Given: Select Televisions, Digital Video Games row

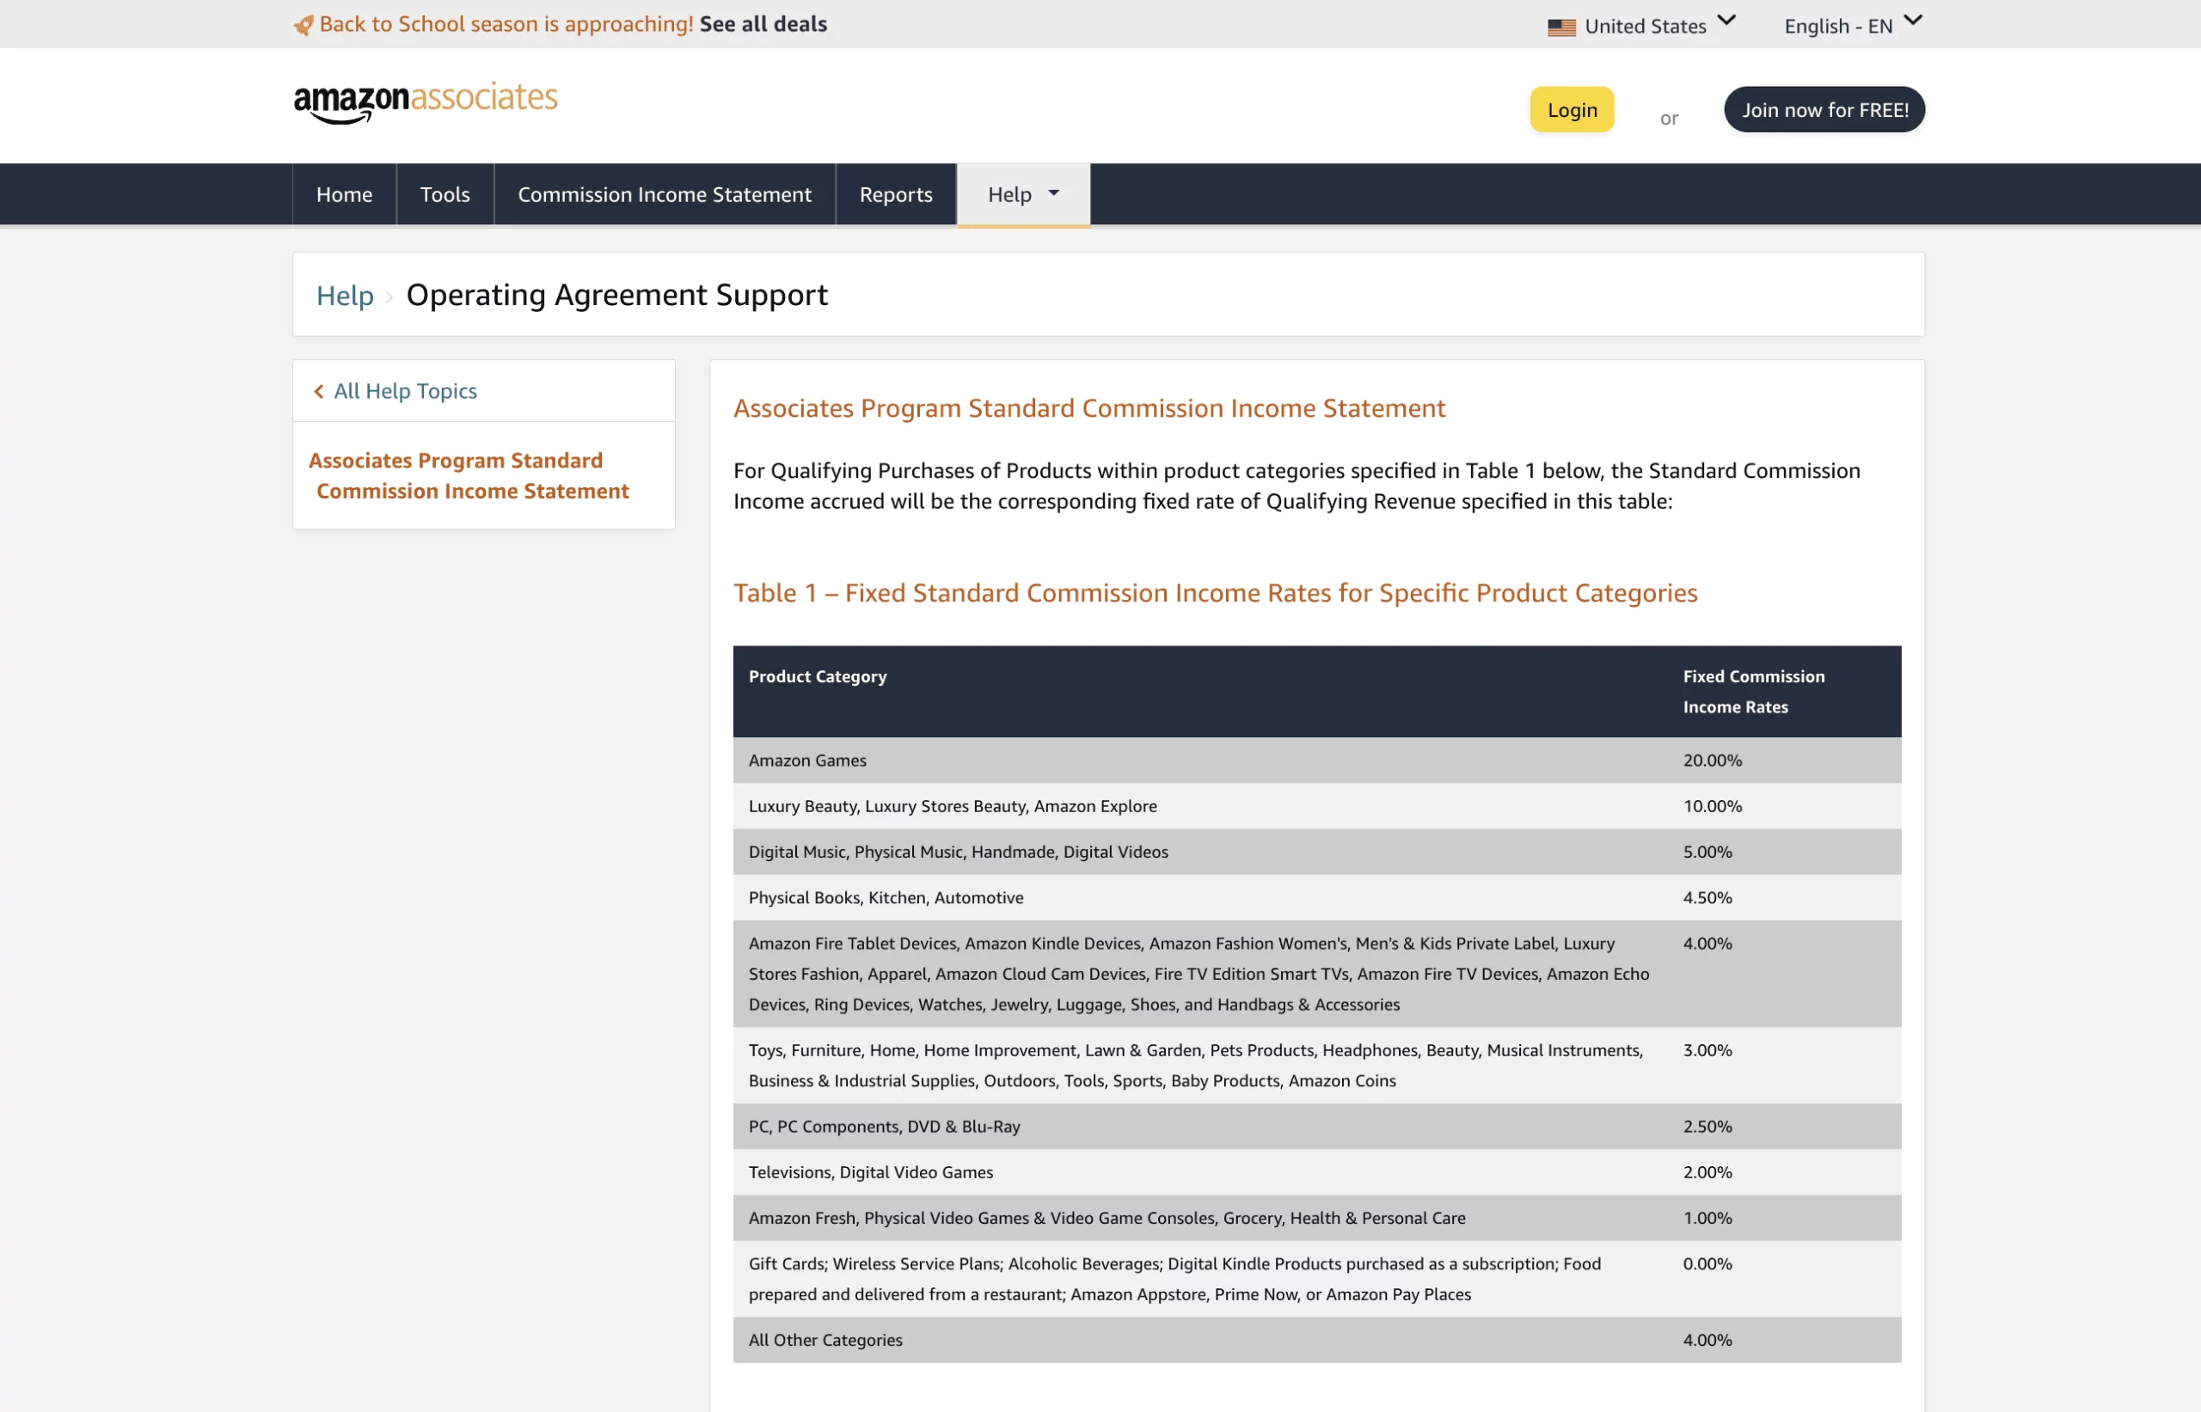Looking at the screenshot, I should coord(1317,1171).
